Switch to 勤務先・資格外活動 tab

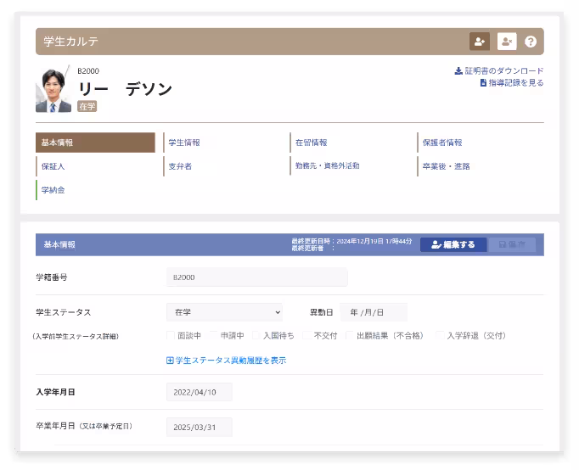pos(327,165)
